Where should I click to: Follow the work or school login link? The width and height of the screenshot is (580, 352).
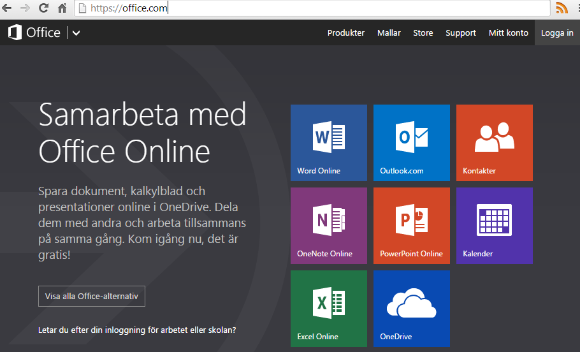tap(137, 330)
